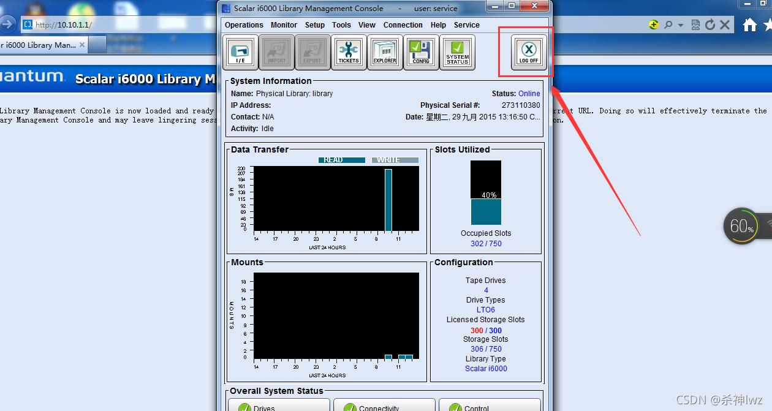The width and height of the screenshot is (772, 411).
Task: Click licensed storage slots 300 / 300 value
Action: (486, 331)
